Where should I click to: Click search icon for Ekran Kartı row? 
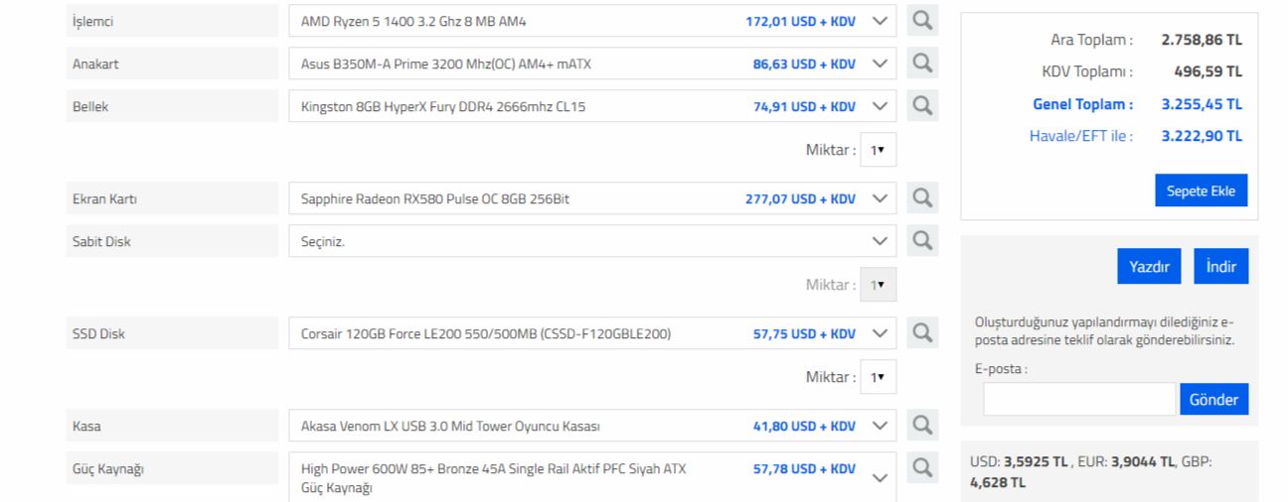coord(922,198)
